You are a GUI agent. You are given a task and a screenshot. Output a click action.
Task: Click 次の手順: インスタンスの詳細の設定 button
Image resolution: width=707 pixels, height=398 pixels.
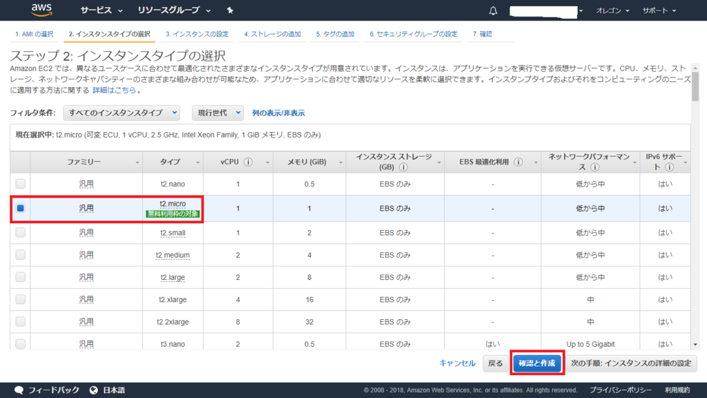(631, 363)
